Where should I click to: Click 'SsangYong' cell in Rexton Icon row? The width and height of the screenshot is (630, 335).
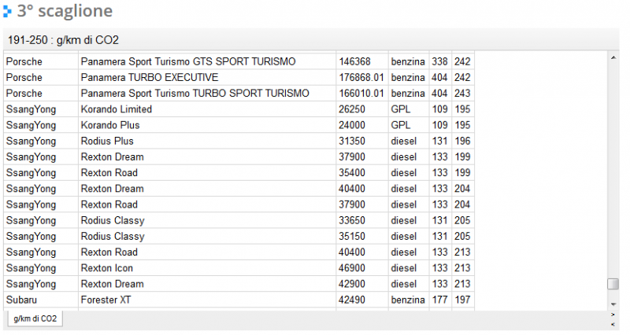41,268
